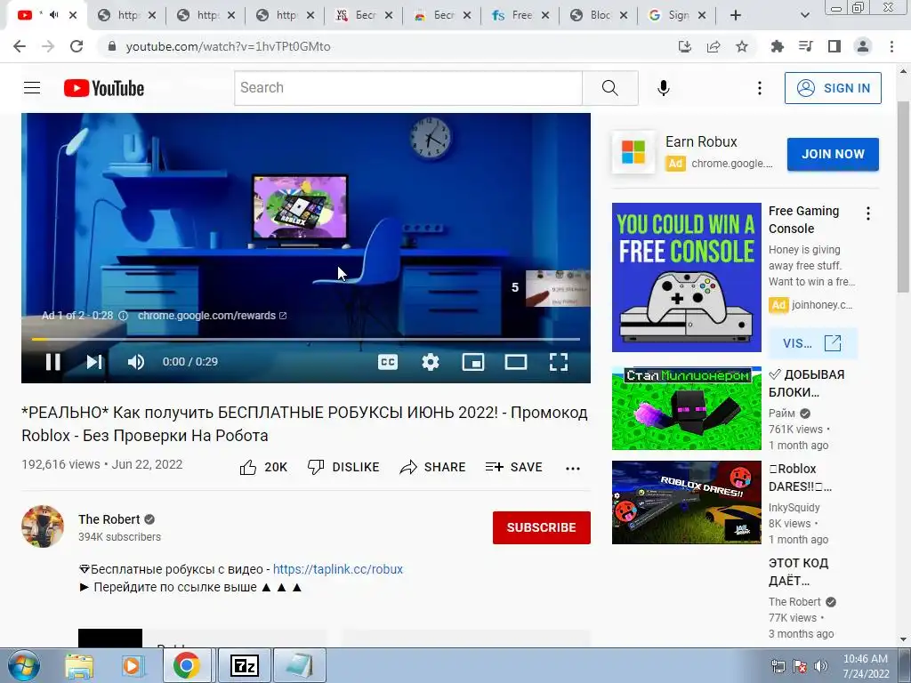Image resolution: width=911 pixels, height=683 pixels.
Task: Open taplink.cc/robux description link
Action: pos(337,569)
